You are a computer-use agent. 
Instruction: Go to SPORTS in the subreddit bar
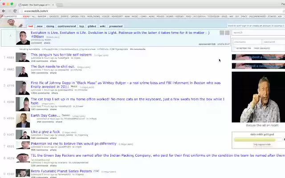click(x=65, y=16)
